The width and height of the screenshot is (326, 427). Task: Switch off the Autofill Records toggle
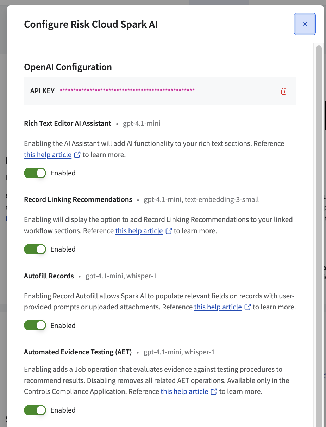pos(35,326)
